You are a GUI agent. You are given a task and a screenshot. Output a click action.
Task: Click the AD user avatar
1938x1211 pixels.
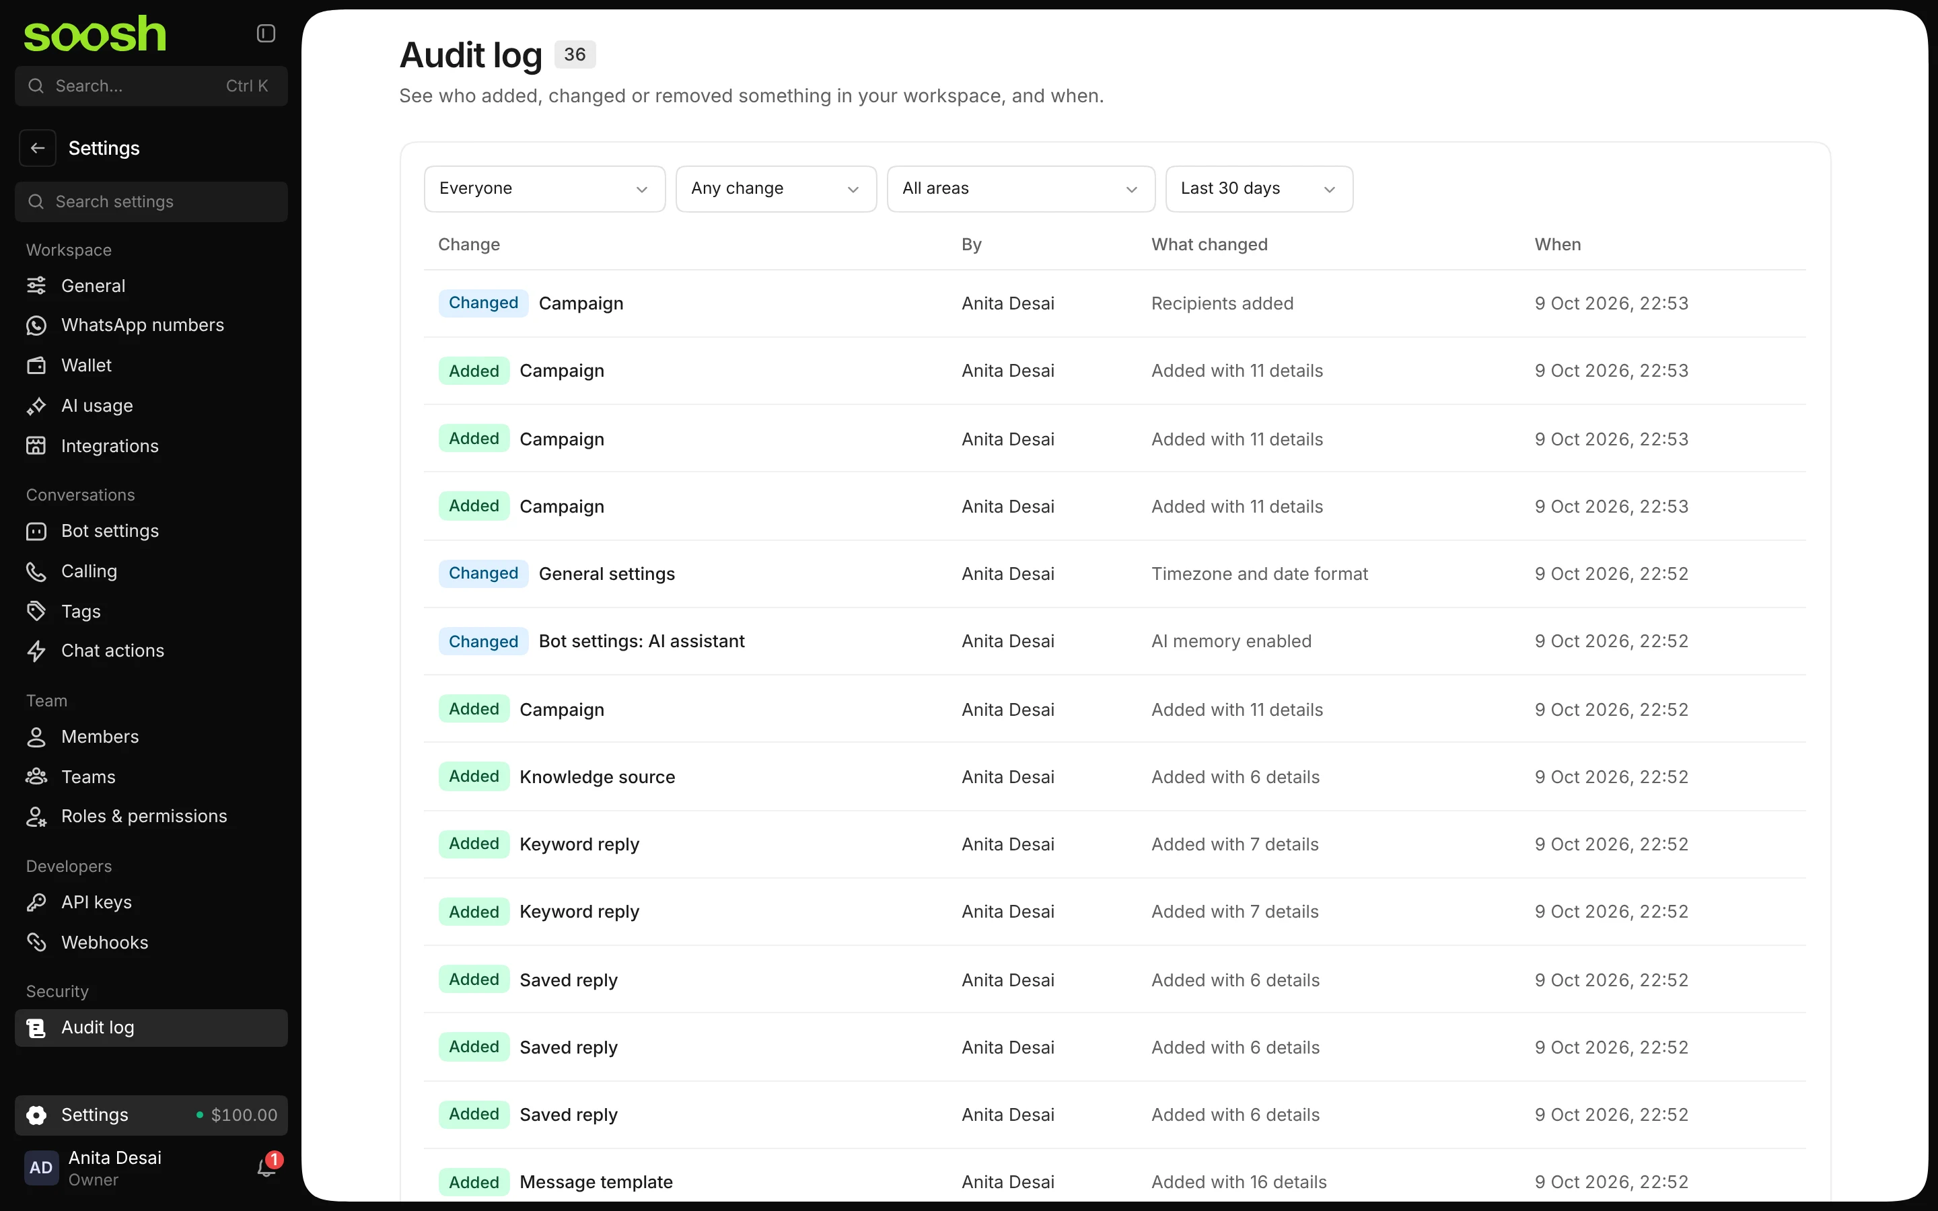(41, 1168)
